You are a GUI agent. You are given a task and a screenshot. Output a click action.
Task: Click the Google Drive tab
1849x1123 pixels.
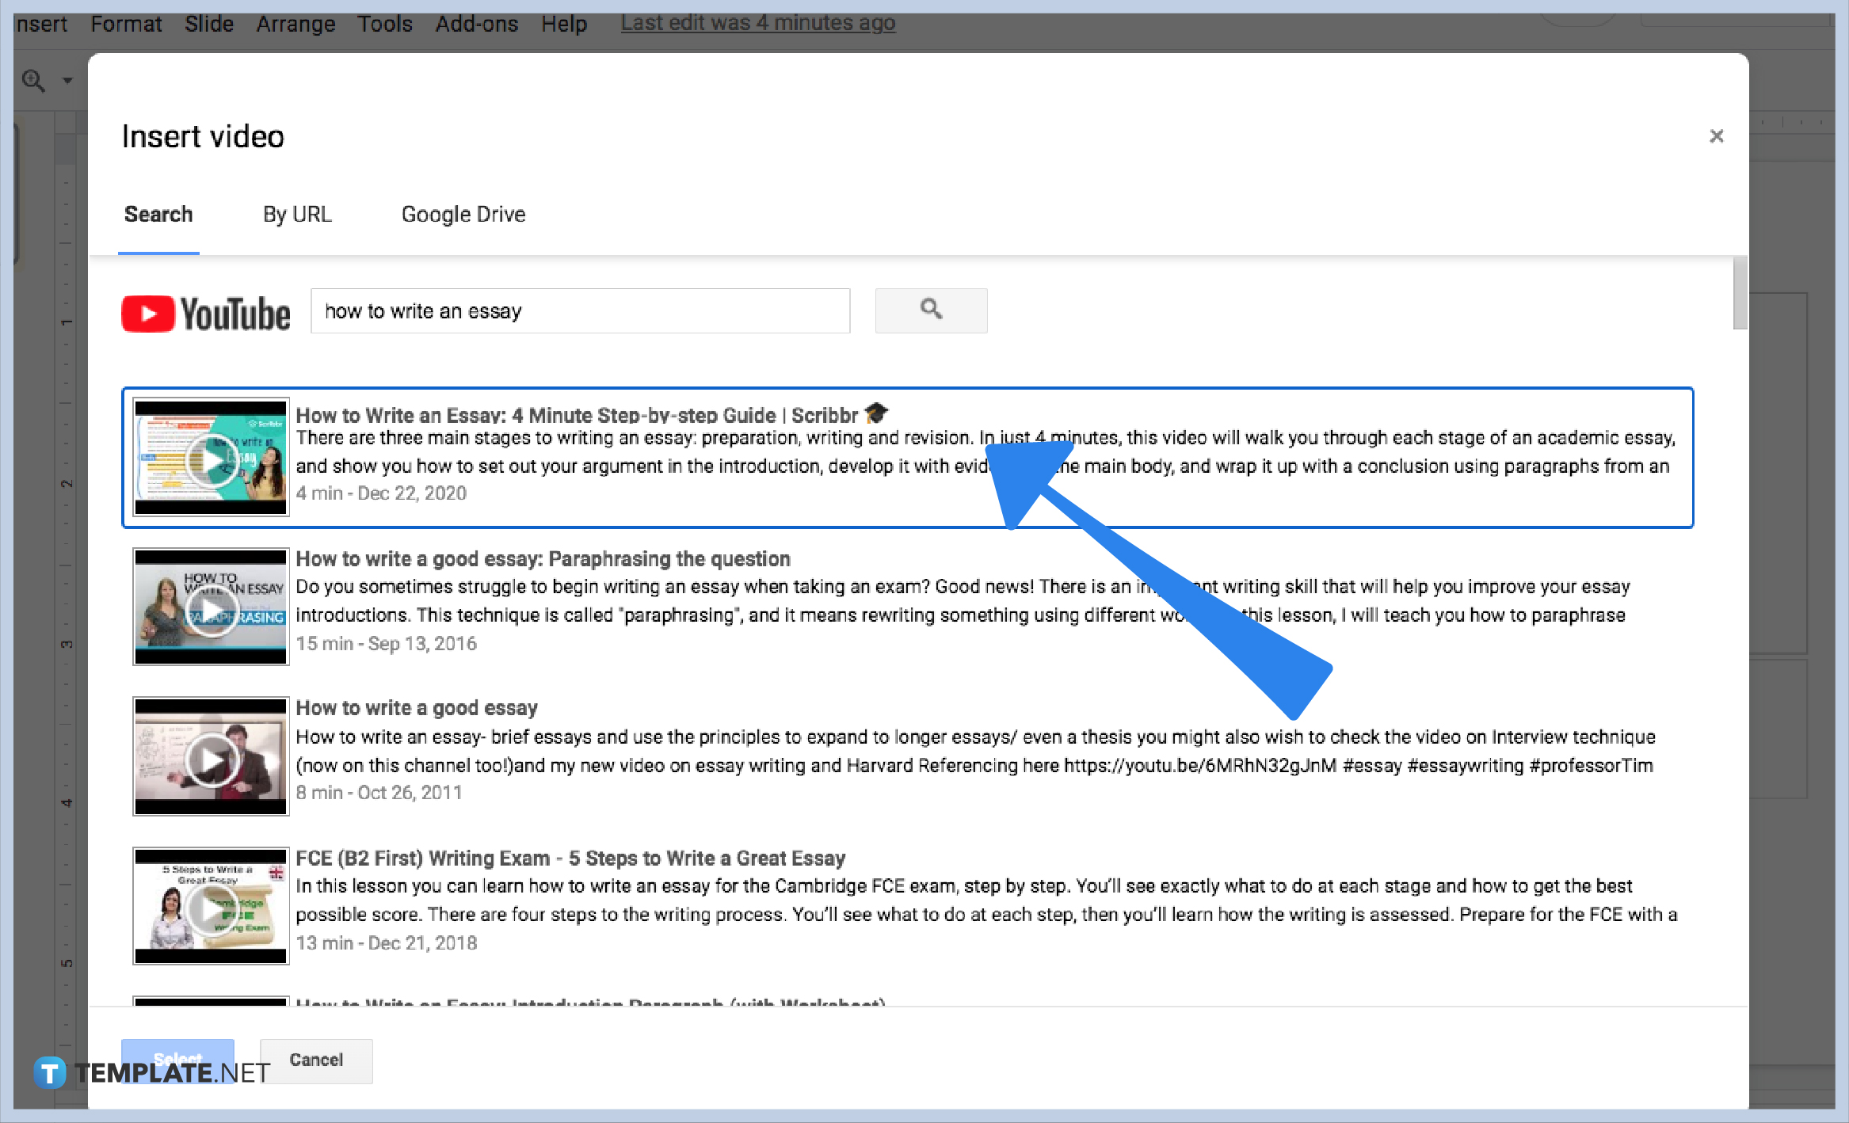point(463,212)
